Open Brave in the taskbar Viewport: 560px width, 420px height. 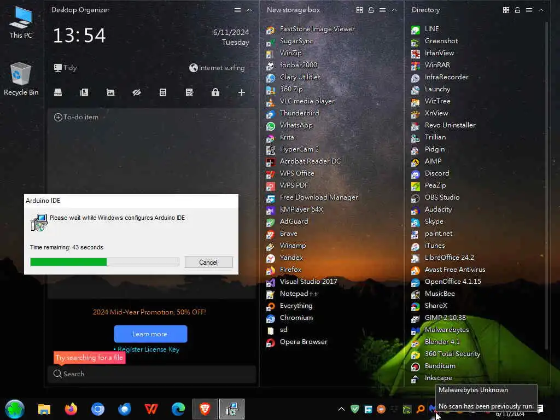pyautogui.click(x=205, y=409)
